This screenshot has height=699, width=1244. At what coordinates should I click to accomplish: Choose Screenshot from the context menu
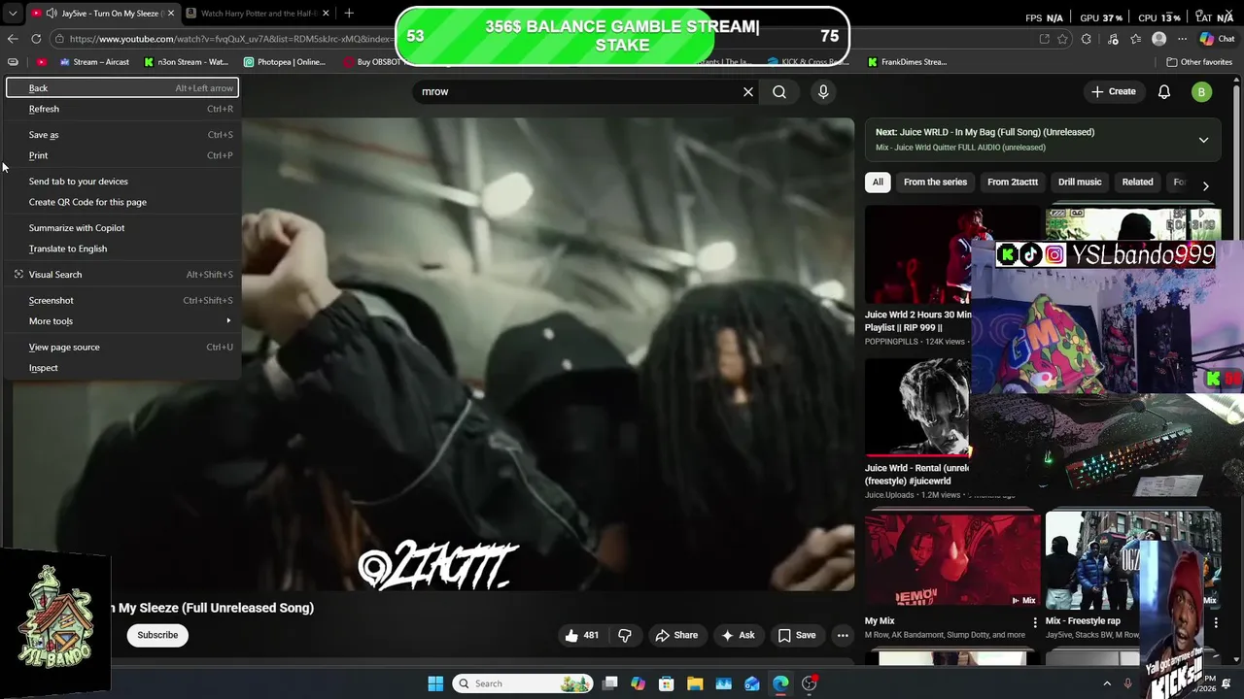pos(122,301)
